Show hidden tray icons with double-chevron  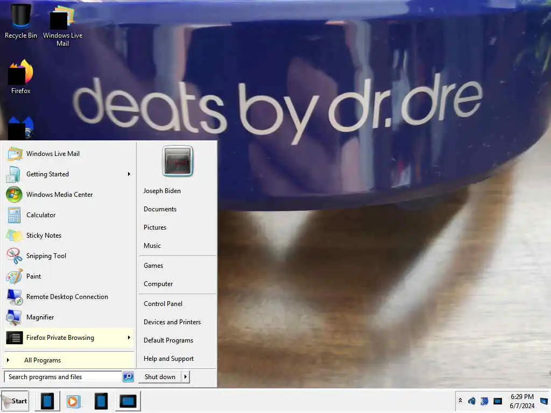461,401
